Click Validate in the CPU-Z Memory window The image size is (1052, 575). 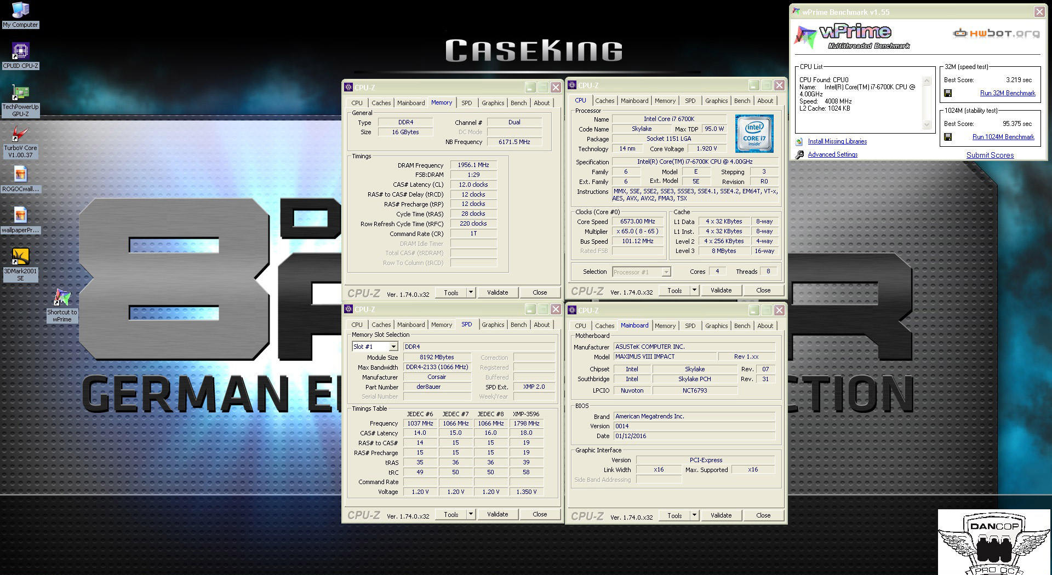[498, 292]
